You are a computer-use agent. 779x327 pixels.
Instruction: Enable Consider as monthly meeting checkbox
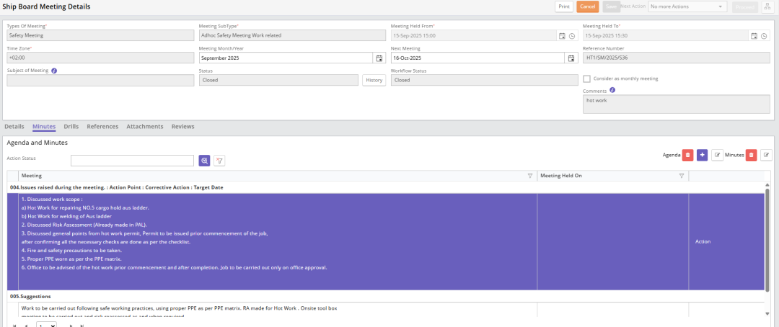[587, 79]
